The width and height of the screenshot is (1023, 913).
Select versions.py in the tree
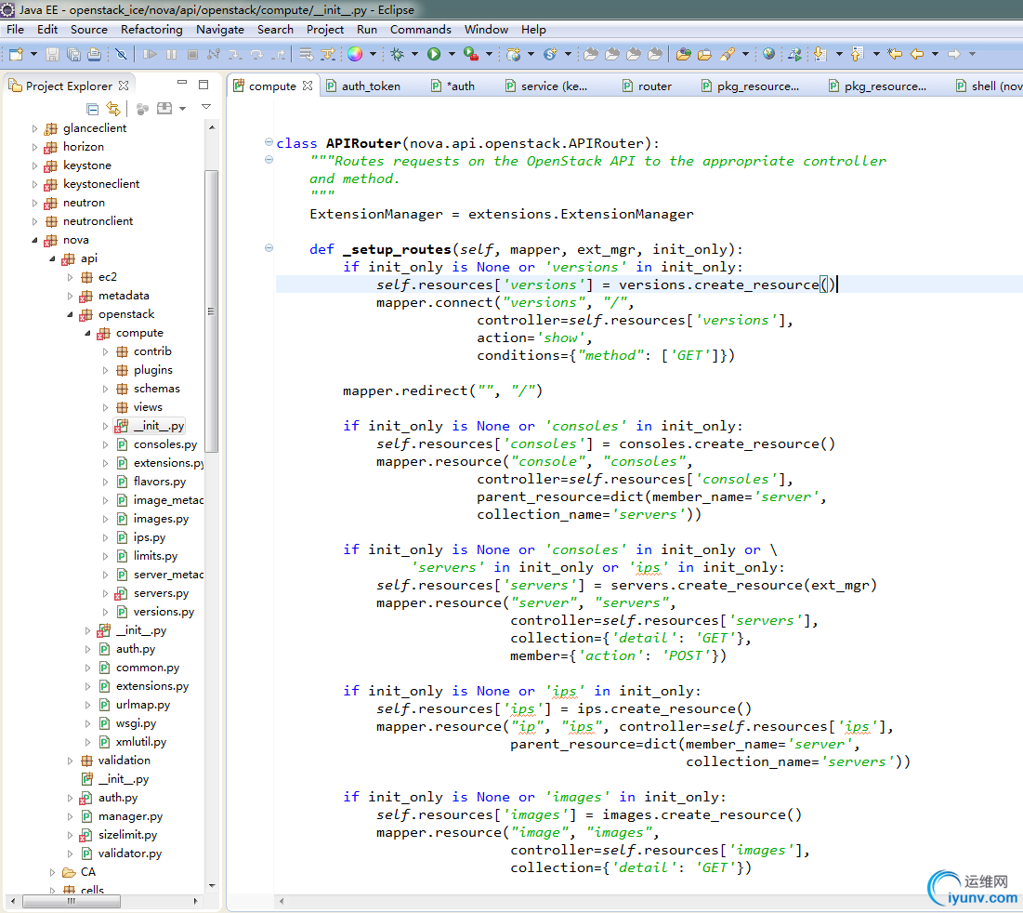164,612
